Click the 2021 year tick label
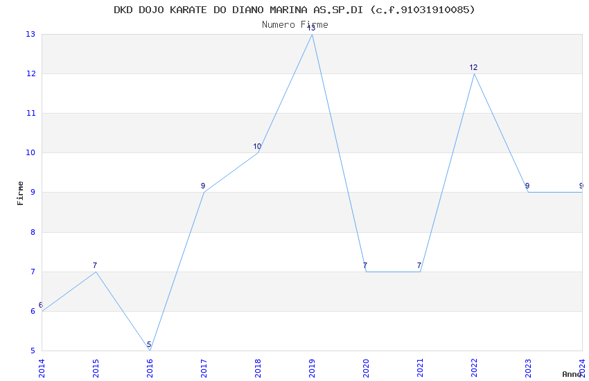Viewport: 589px width, 381px height. tap(421, 369)
